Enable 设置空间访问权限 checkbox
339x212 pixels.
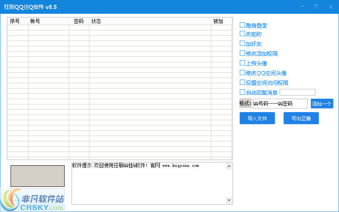coord(242,82)
